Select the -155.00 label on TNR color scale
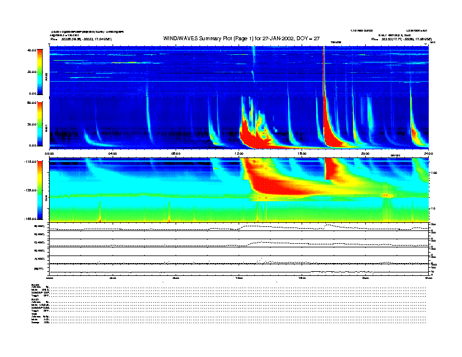Viewport: 462px width, 357px height. click(31, 219)
